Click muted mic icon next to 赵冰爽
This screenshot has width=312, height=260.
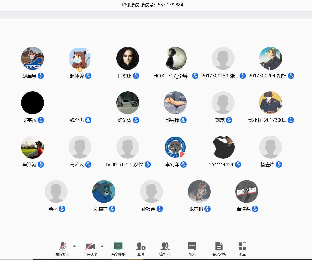88,76
